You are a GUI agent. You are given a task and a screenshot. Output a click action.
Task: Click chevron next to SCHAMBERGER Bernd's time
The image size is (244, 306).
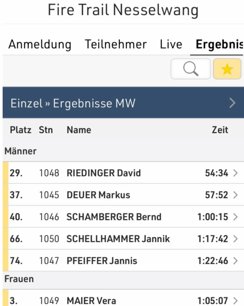(236, 217)
